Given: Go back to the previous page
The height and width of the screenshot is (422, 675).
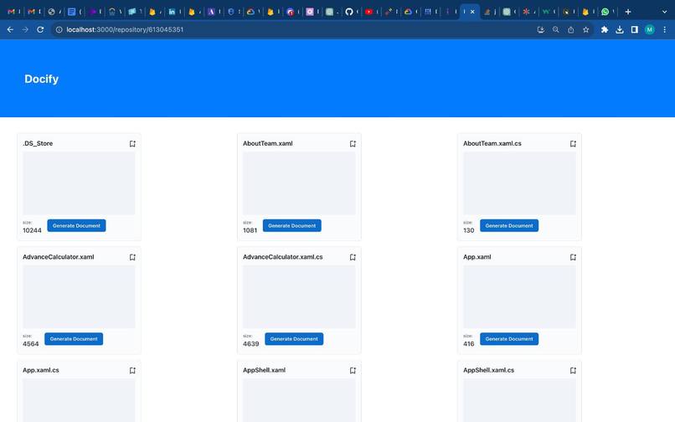Looking at the screenshot, I should [x=10, y=29].
